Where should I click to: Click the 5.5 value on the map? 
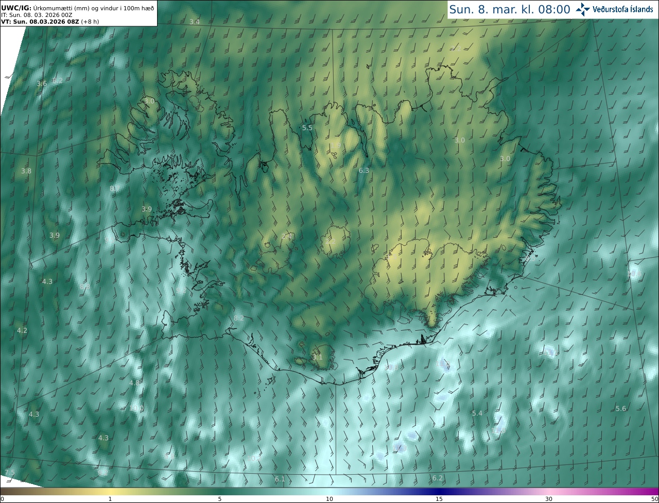(x=307, y=128)
